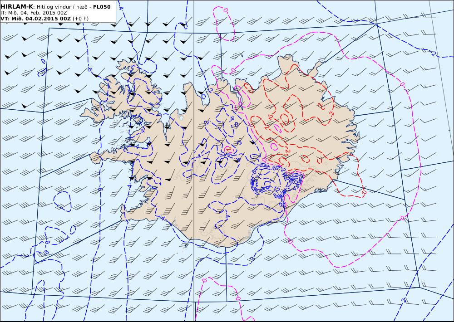The image size is (454, 322).
Task: Click the (+0 h) forecast offset text
Action: [x=80, y=19]
